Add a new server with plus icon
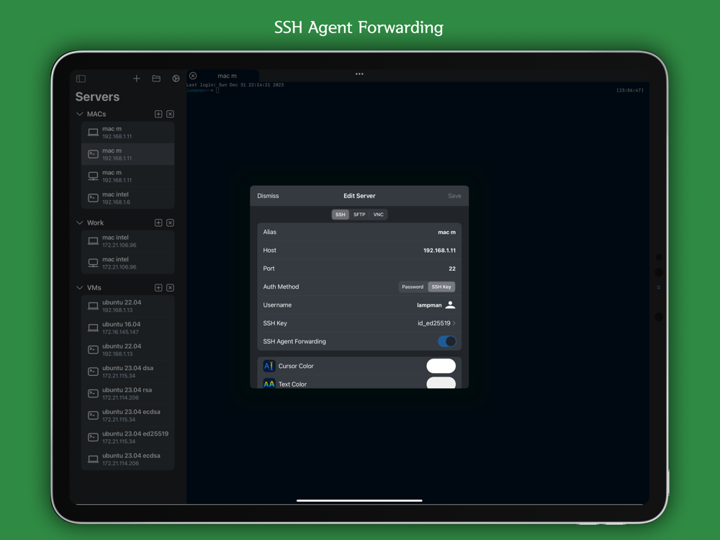720x540 pixels. [x=136, y=78]
